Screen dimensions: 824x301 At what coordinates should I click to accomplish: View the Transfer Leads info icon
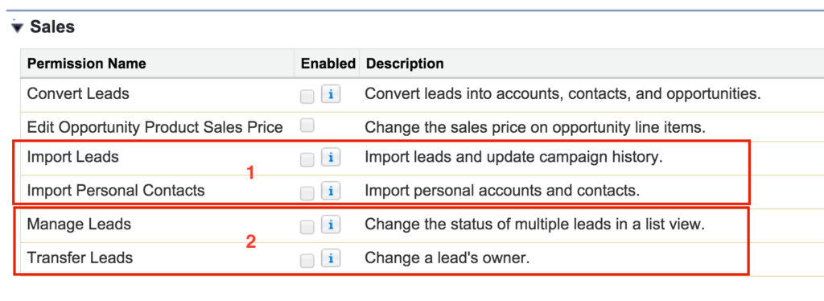[x=331, y=259]
